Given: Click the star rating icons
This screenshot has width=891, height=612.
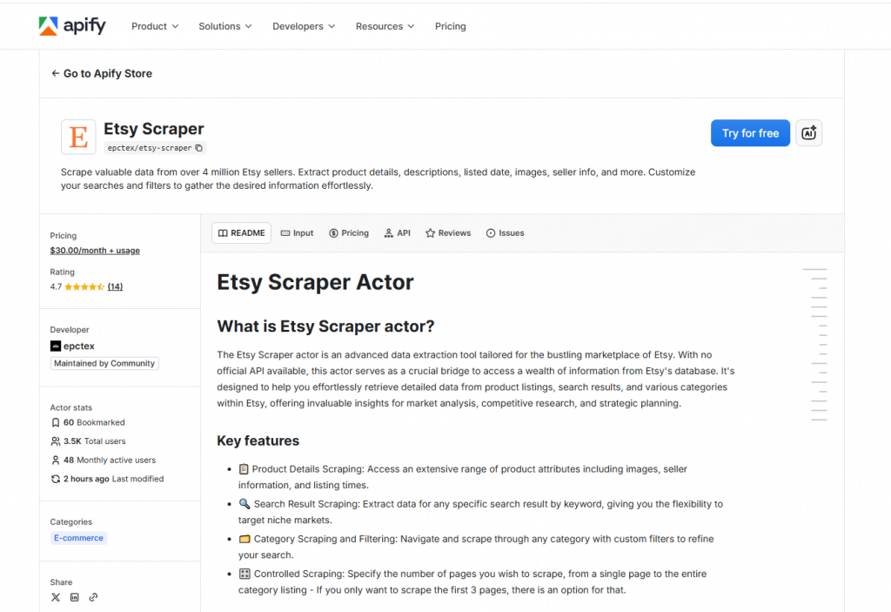Looking at the screenshot, I should tap(84, 286).
